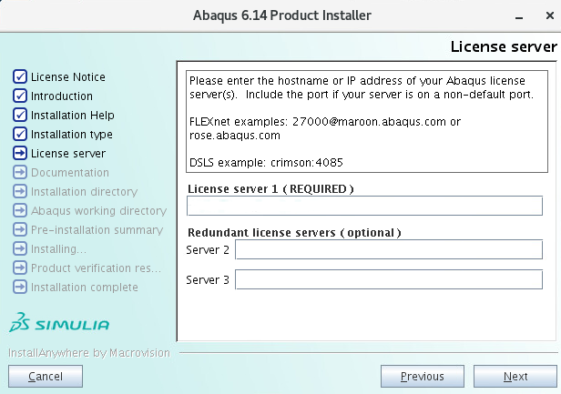
Task: Go to the Next installer step
Action: click(515, 376)
